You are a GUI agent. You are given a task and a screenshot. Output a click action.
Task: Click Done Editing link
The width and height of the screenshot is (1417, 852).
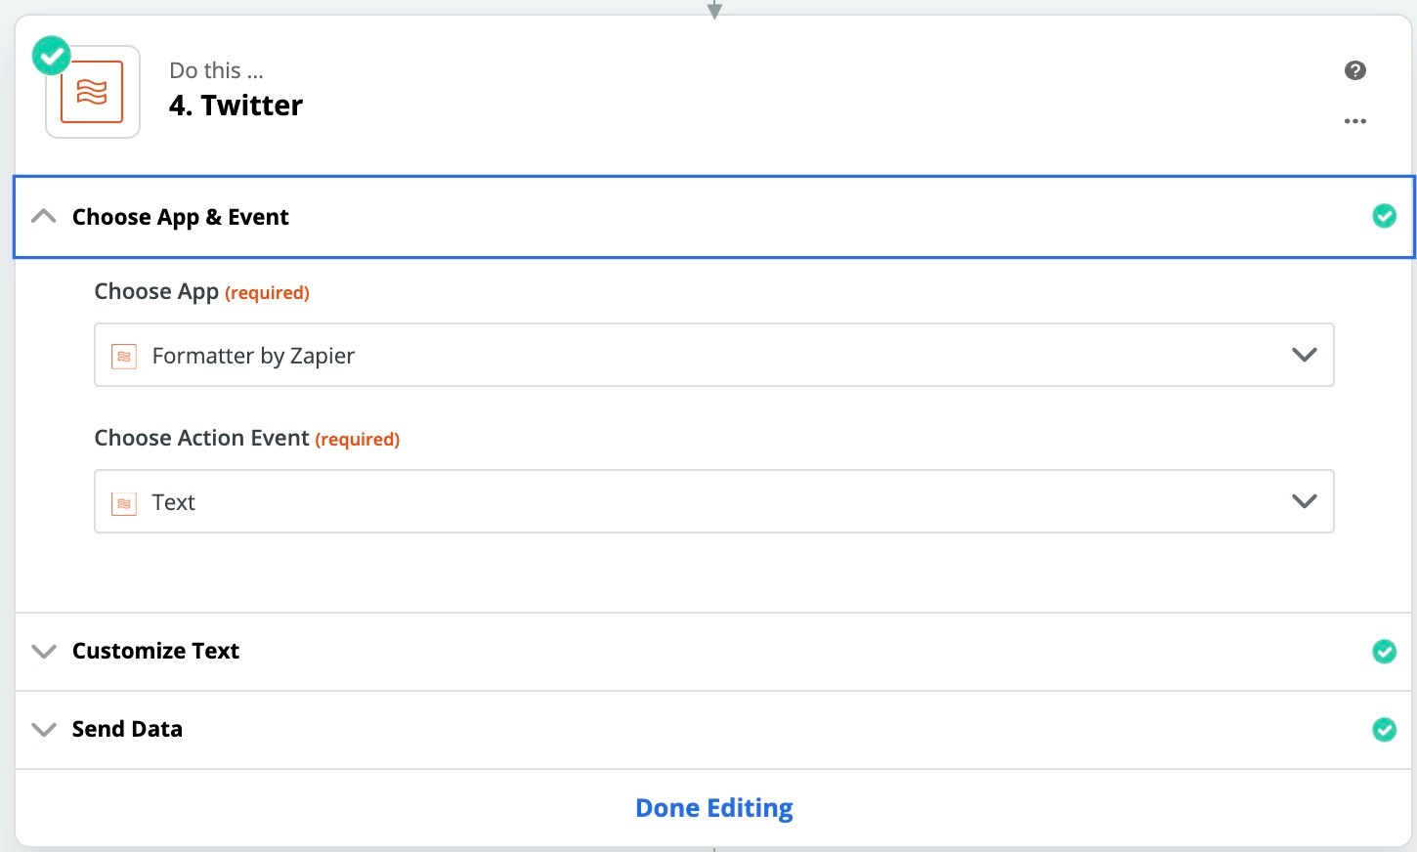pyautogui.click(x=714, y=808)
